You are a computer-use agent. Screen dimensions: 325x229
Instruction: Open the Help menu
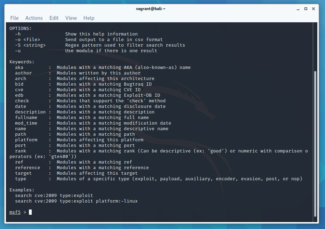pos(89,18)
